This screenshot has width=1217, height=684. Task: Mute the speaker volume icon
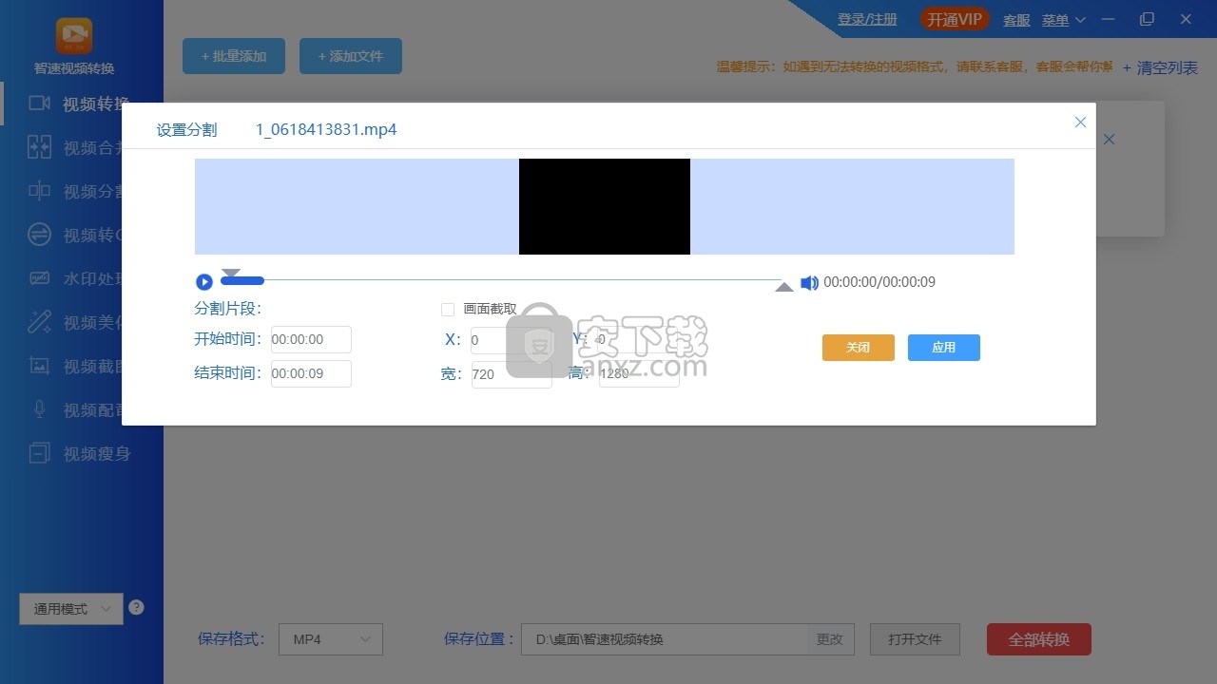click(x=809, y=283)
